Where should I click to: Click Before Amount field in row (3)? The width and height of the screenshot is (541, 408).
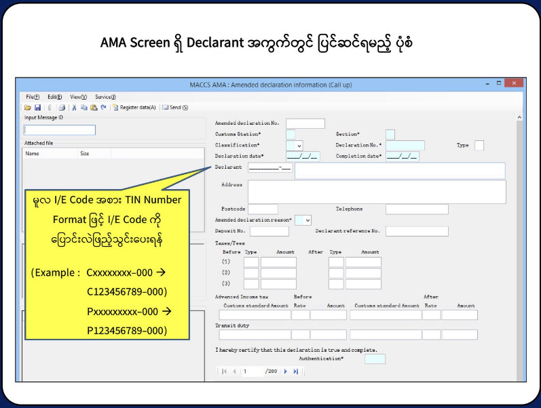point(278,284)
